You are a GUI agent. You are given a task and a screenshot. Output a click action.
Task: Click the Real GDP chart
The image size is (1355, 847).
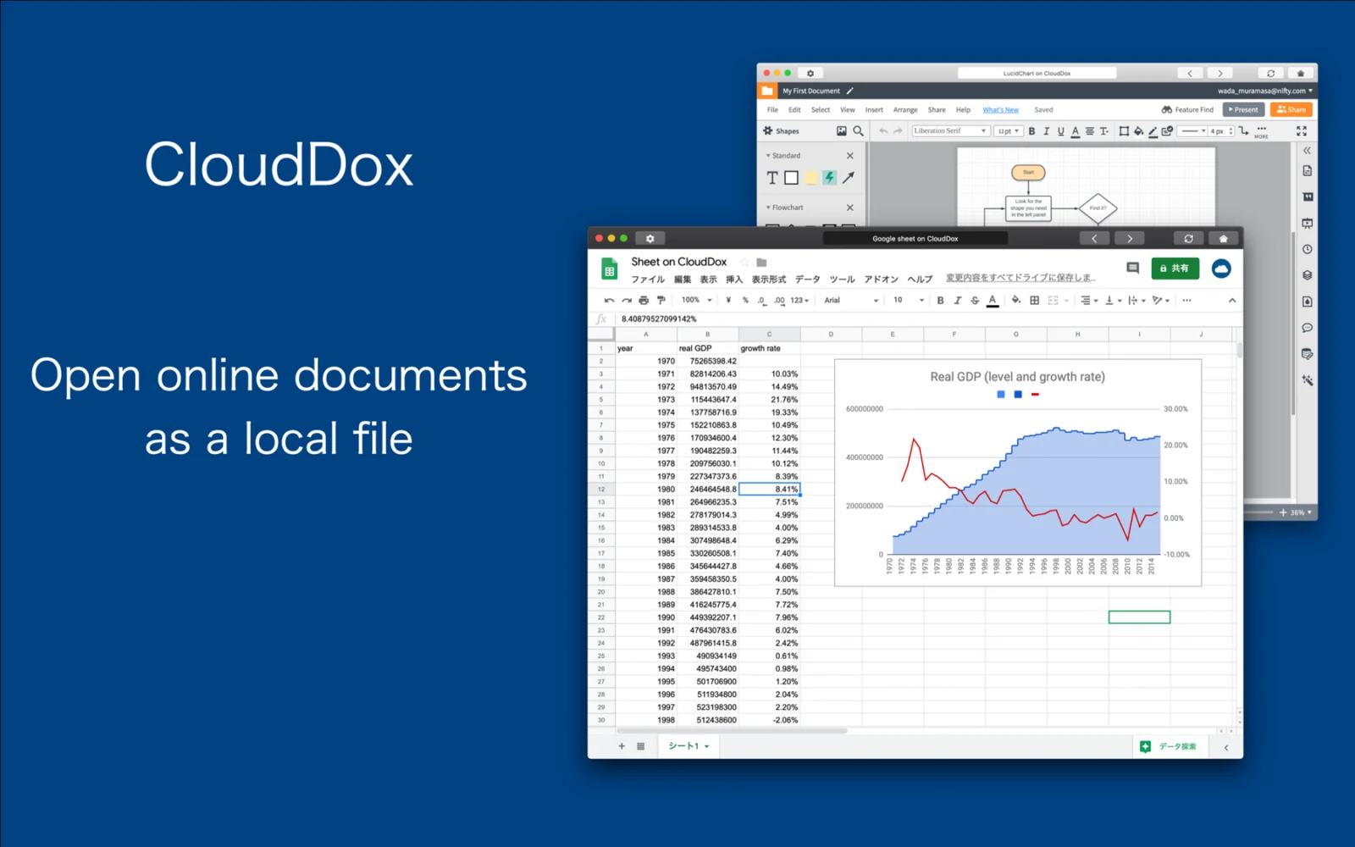tap(1018, 473)
